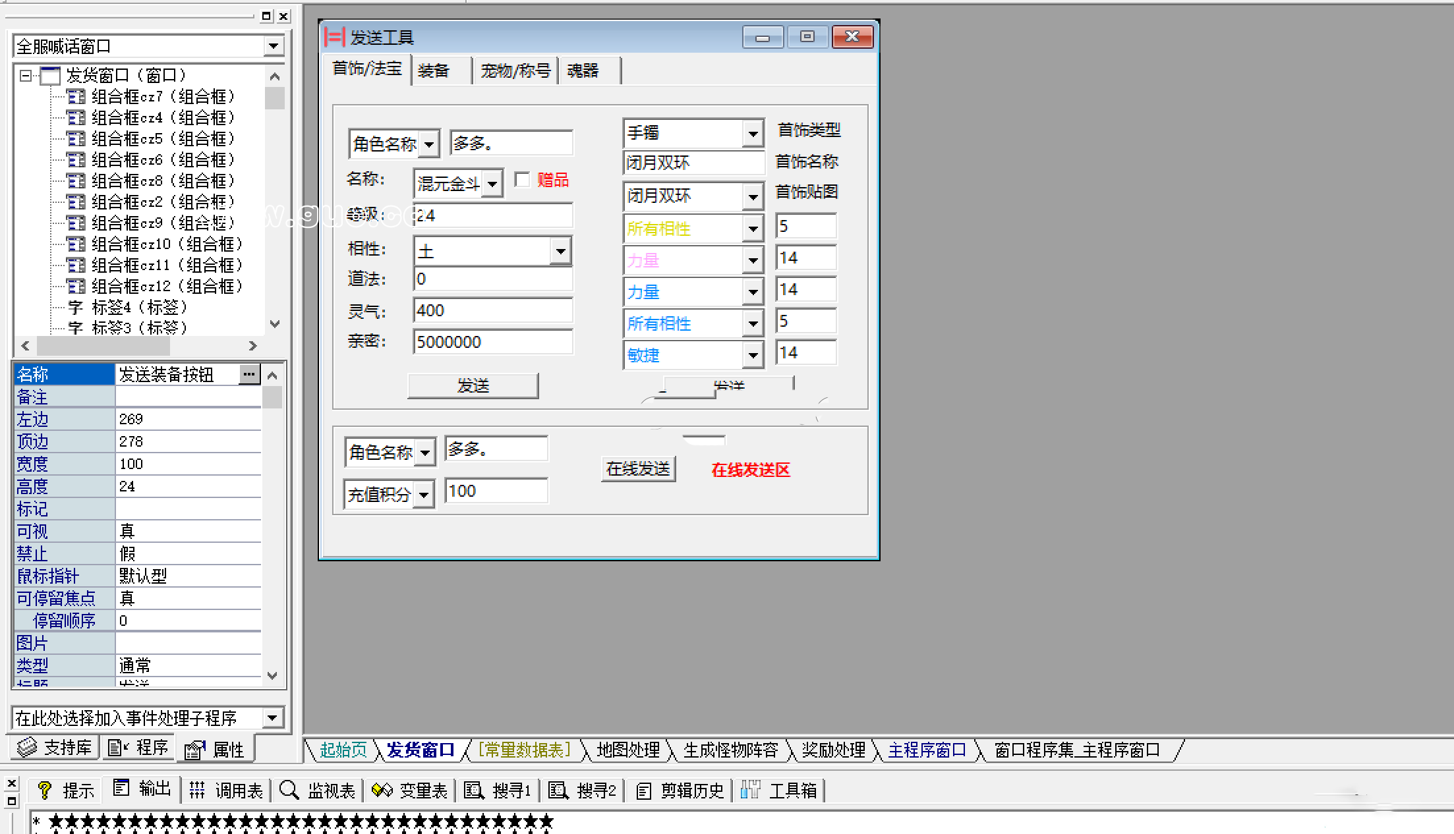1454x834 pixels.
Task: Click the 充值积分 amount field 100
Action: (x=496, y=491)
